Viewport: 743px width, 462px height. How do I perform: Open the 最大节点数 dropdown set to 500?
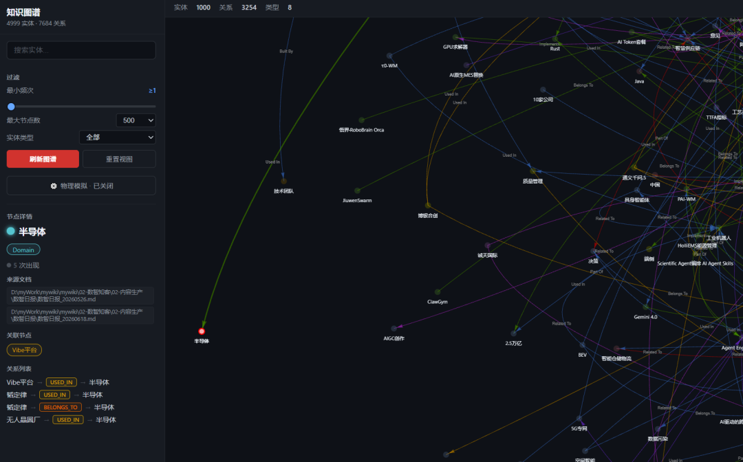click(x=136, y=120)
